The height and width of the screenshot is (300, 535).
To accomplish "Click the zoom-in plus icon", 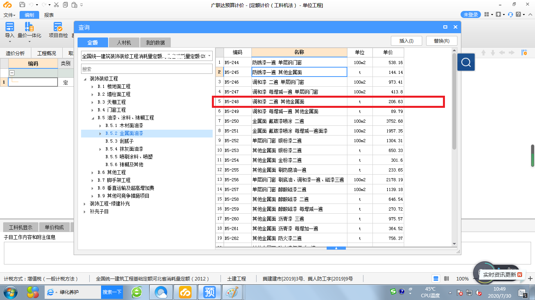I will click(531, 279).
